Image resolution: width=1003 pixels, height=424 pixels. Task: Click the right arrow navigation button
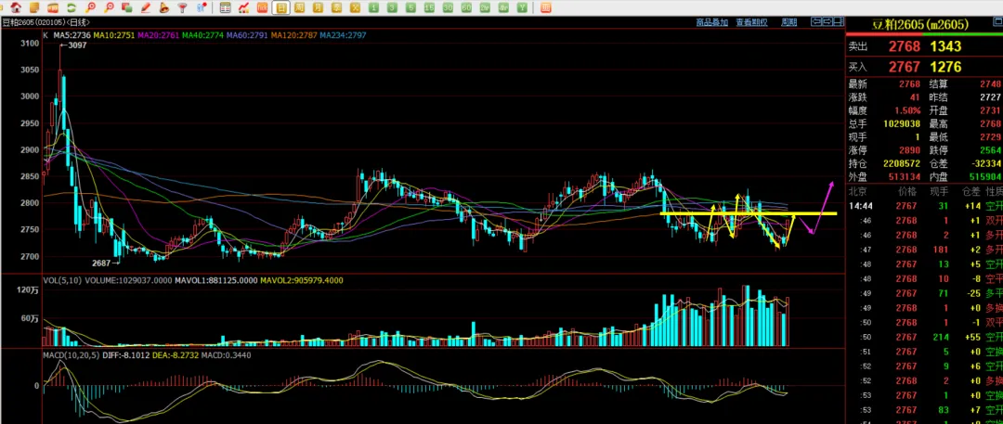tap(827, 21)
